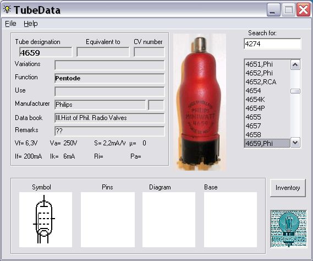Click the red Philips Miniwatt tube photo
313x261 pixels.
point(200,102)
